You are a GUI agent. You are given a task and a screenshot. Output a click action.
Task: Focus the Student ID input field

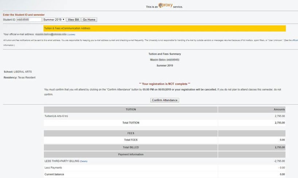(29, 20)
